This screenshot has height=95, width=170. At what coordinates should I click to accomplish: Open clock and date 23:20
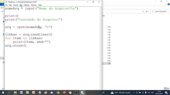click(x=159, y=93)
